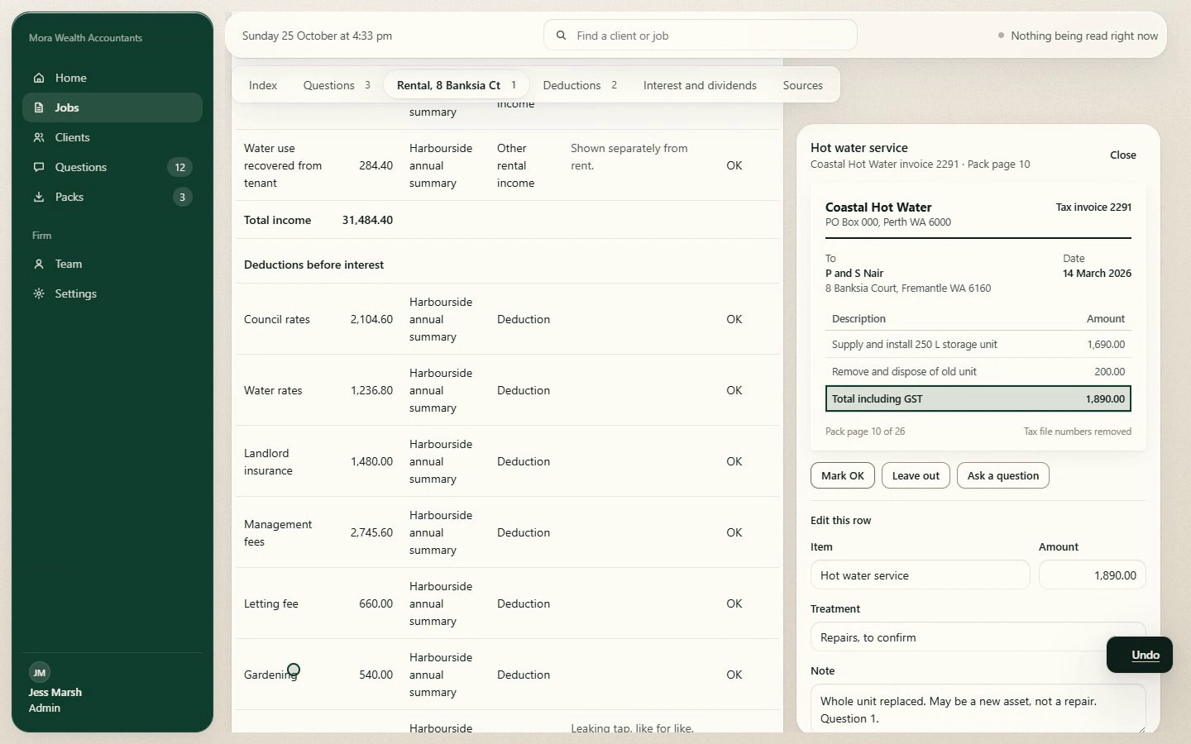Open the Index tab
This screenshot has width=1191, height=744.
click(263, 85)
